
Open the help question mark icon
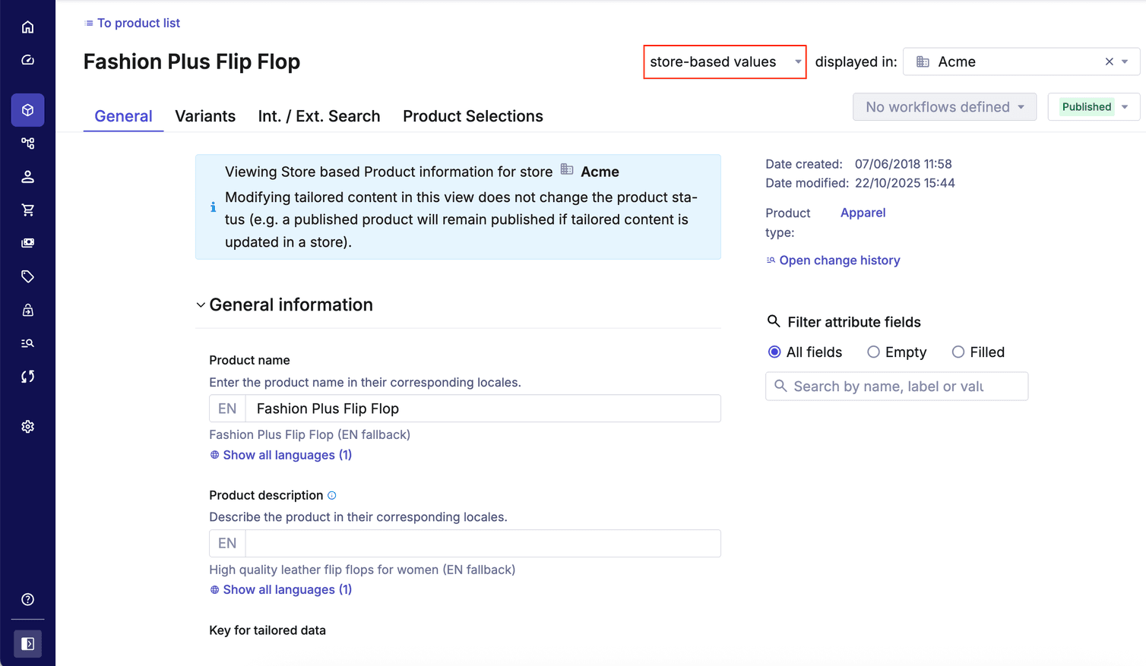[x=27, y=599]
